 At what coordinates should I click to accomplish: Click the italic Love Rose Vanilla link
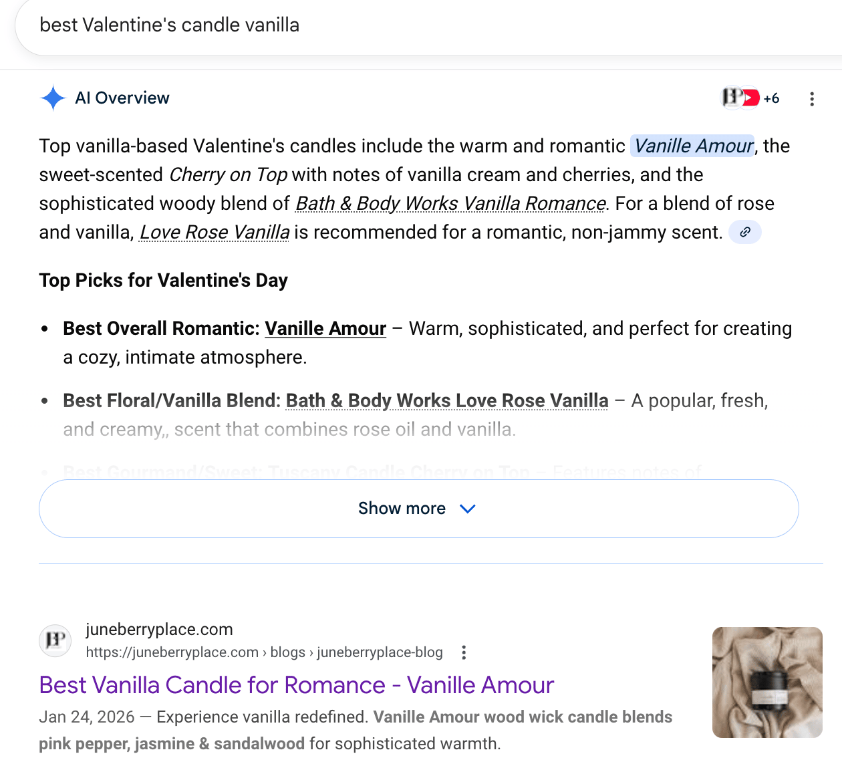point(215,232)
